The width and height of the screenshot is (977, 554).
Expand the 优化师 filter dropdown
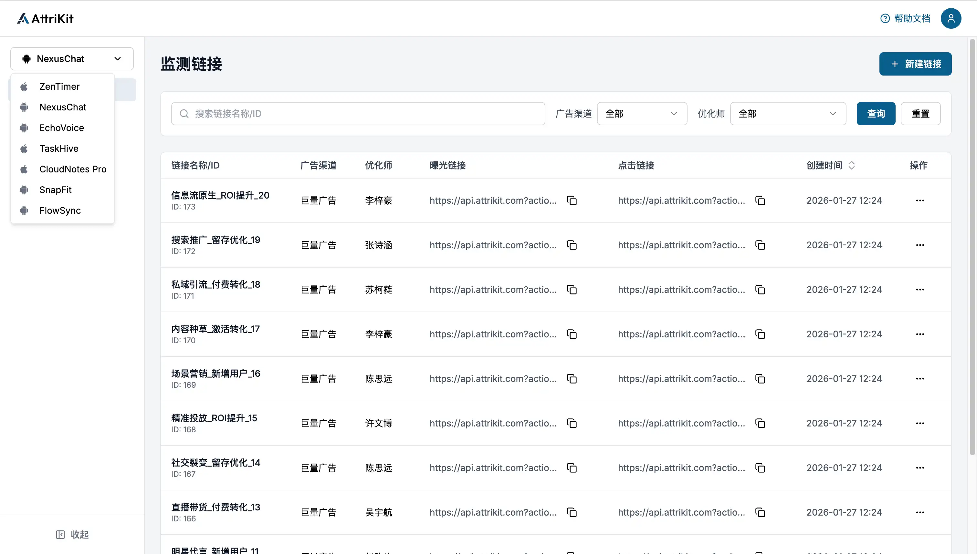point(787,113)
